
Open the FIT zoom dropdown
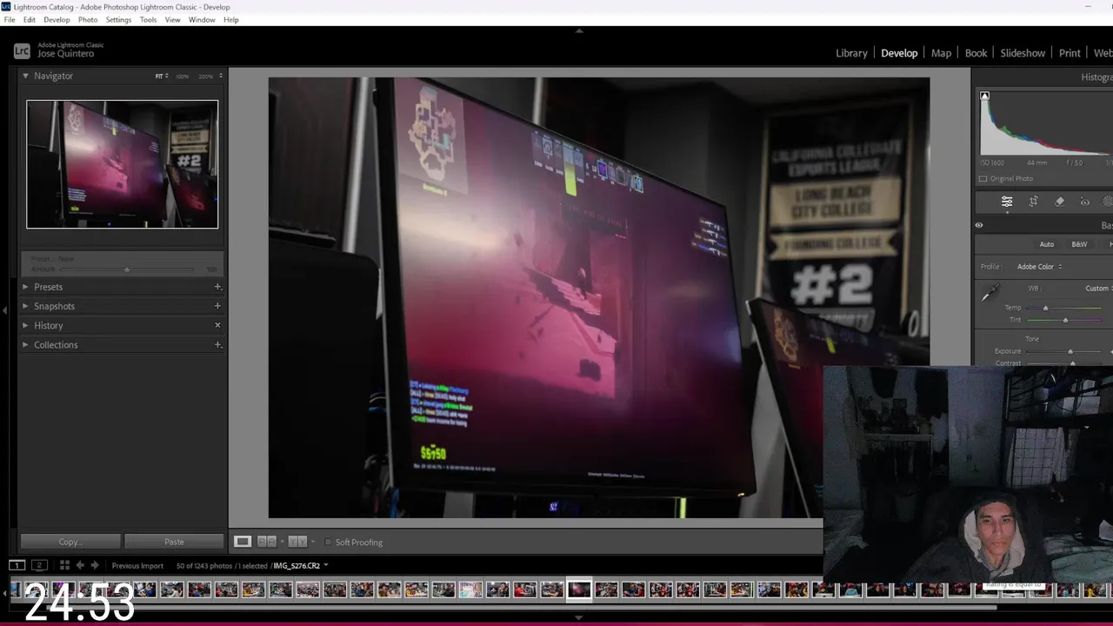tap(162, 77)
